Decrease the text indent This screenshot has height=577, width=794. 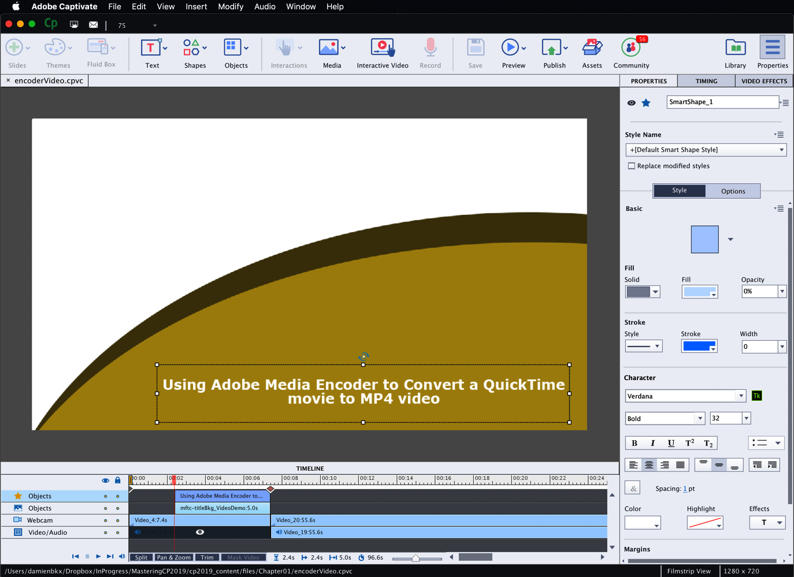coord(757,465)
